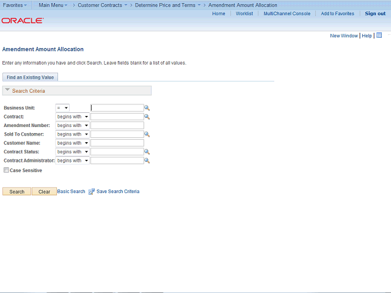Click the Clear button
Screen dimensions: 391x293
(44, 192)
